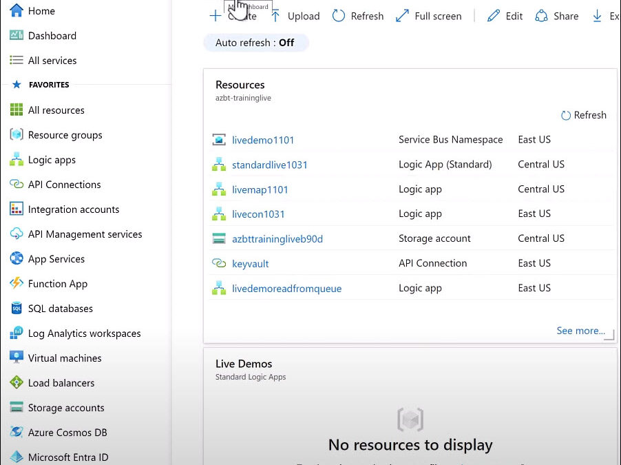Change the Auto refresh : Off setting
Image resolution: width=621 pixels, height=465 pixels.
click(x=256, y=43)
